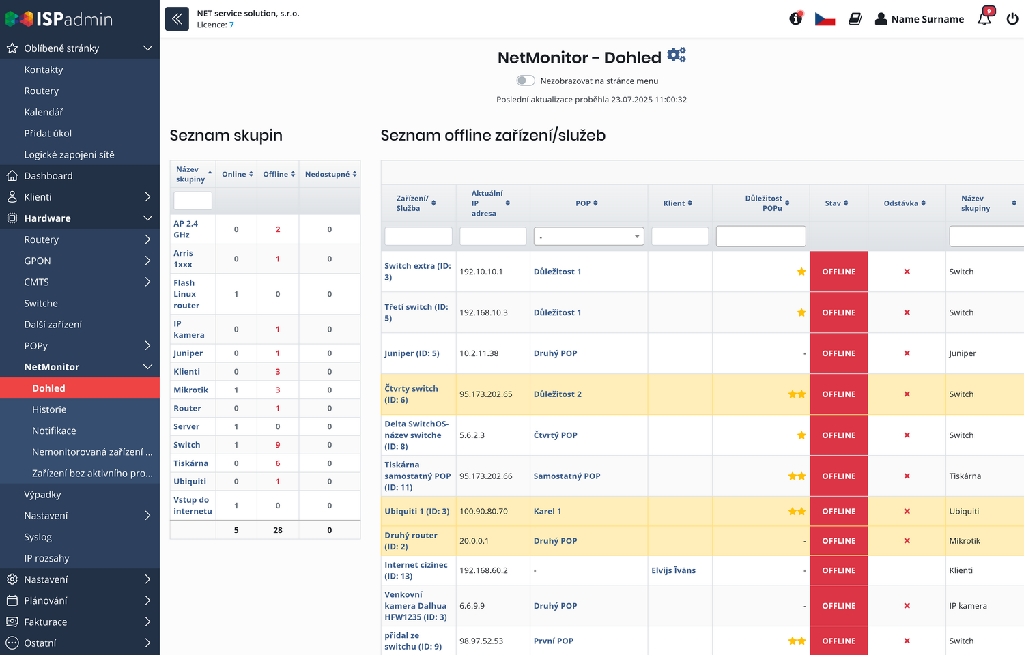
Task: Open notifications bell icon
Action: click(x=984, y=18)
